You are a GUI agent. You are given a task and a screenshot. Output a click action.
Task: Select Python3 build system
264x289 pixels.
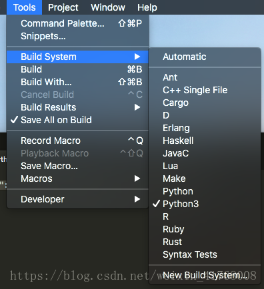205,204
